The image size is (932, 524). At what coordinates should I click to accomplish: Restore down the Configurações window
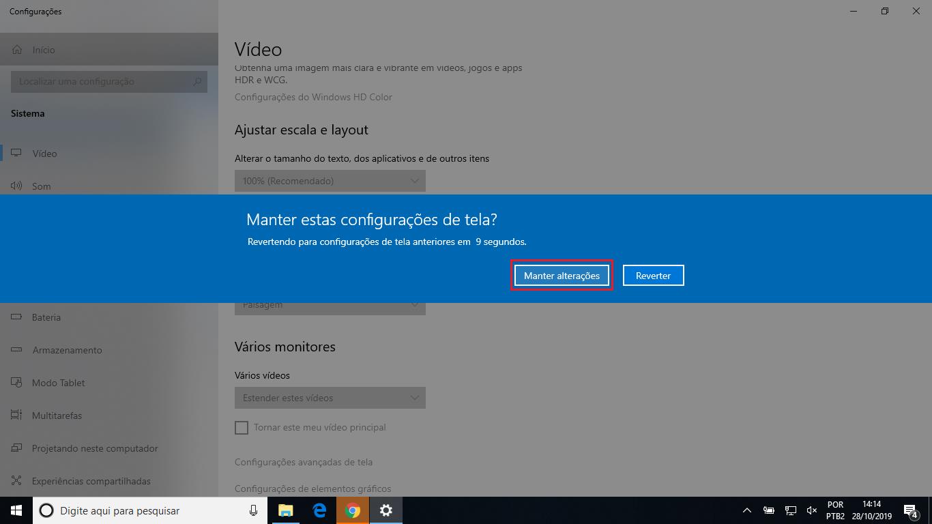[885, 11]
